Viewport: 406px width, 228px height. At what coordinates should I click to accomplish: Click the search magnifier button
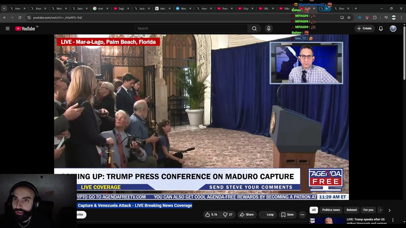coord(254,28)
